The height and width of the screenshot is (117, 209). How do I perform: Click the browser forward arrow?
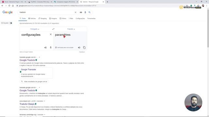(x=6, y=6)
